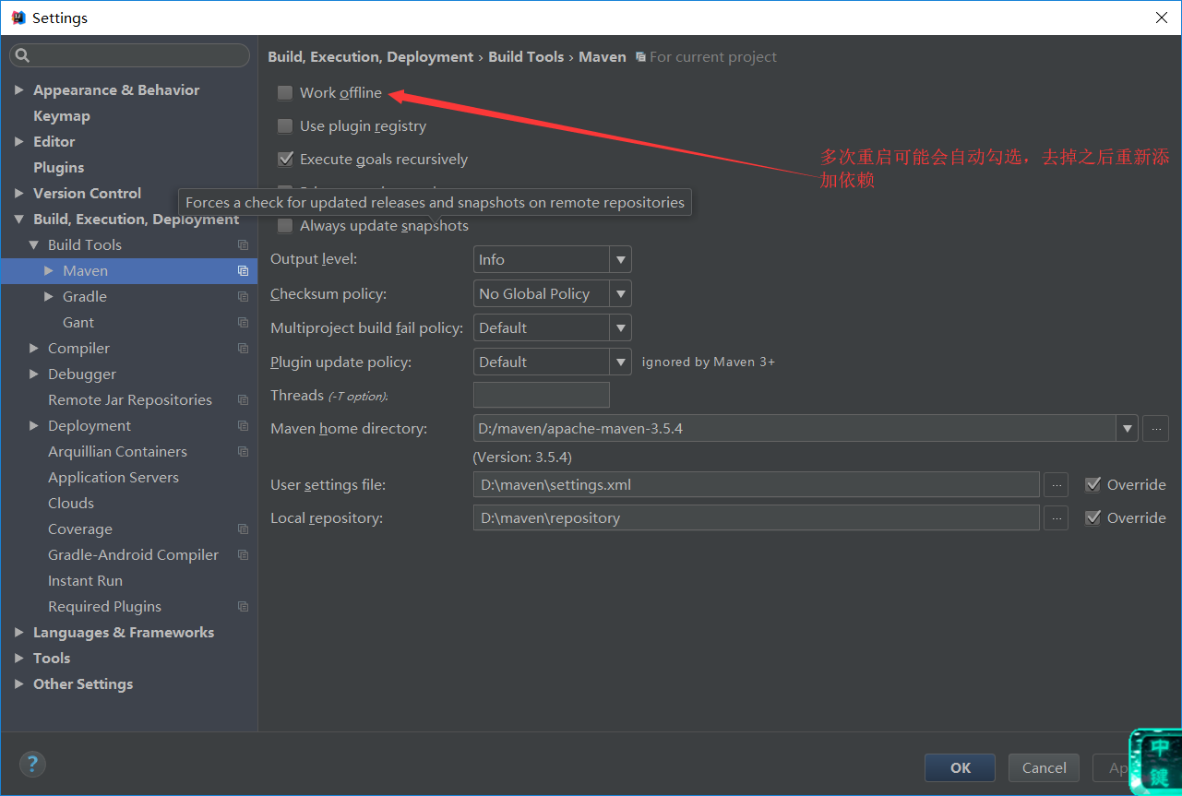1182x796 pixels.
Task: Expand the Compiler node arrow
Action: [34, 349]
